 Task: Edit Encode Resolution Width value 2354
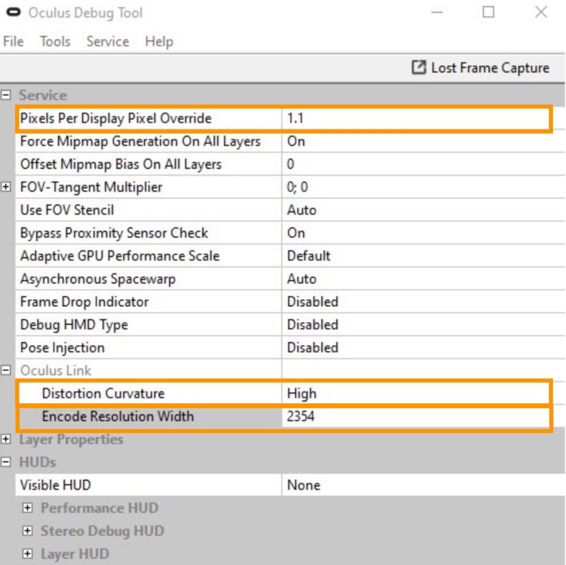(415, 416)
